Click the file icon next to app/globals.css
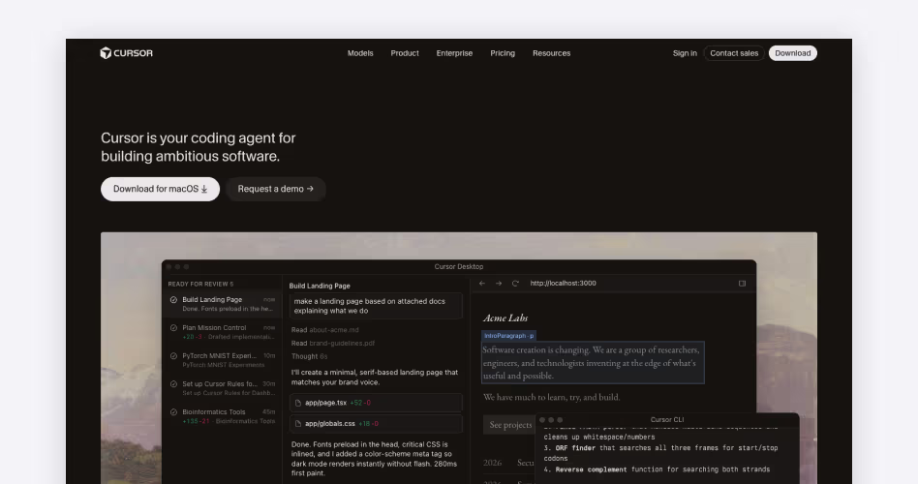 [x=298, y=424]
